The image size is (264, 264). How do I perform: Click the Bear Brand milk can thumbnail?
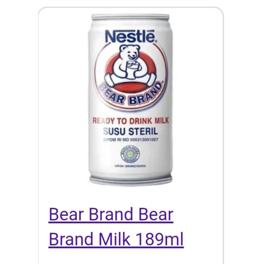(130, 100)
